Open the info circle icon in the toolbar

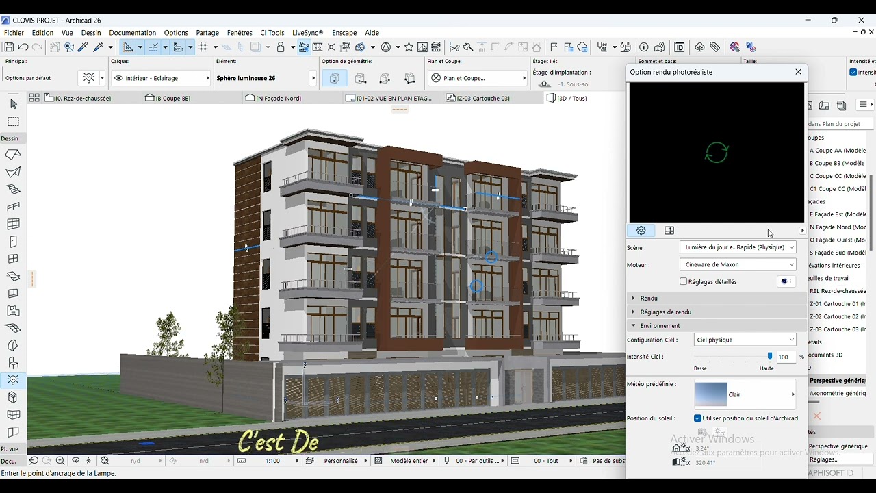pyautogui.click(x=644, y=47)
